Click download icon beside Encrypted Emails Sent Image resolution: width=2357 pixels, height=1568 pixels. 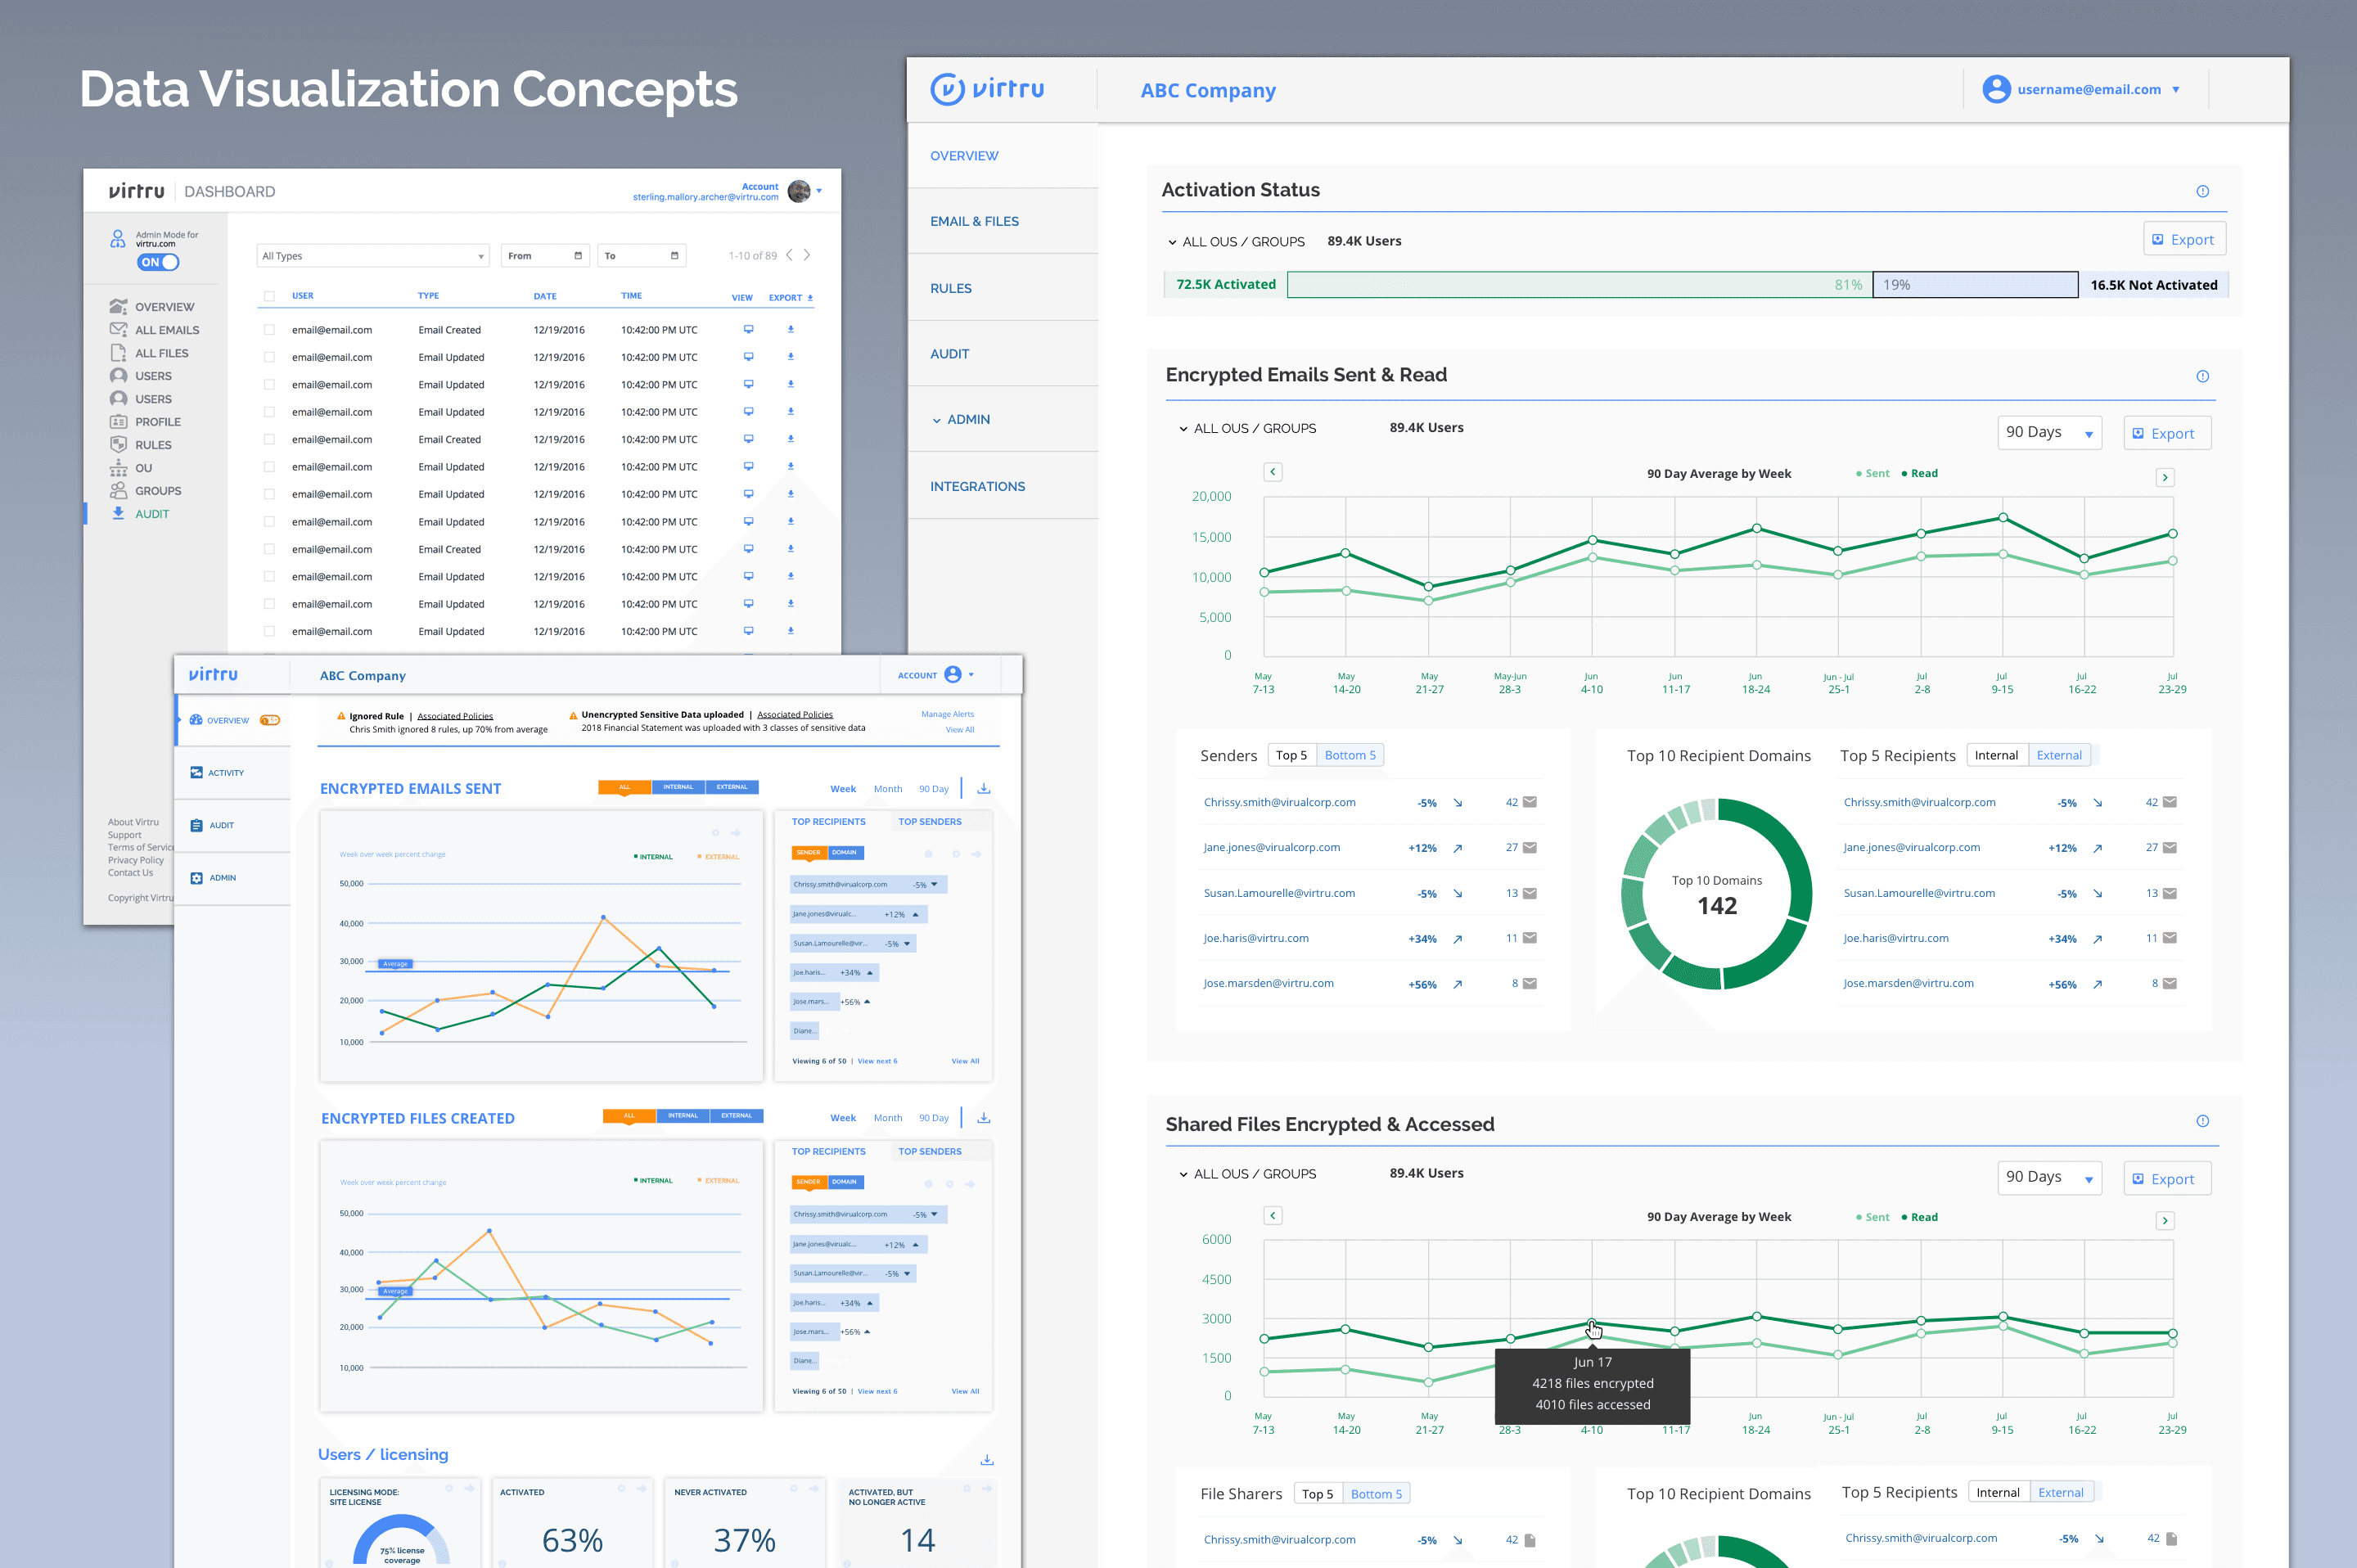(983, 788)
